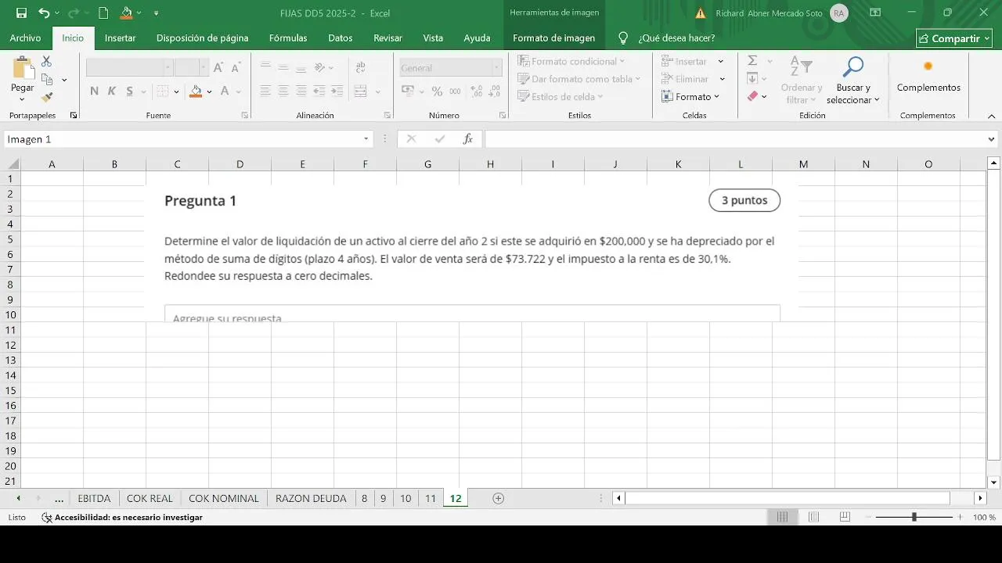Switch to the Vista ribbon tab
Screen dimensions: 1002x563
pyautogui.click(x=433, y=38)
